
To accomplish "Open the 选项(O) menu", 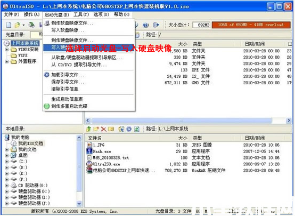I will click(x=101, y=14).
